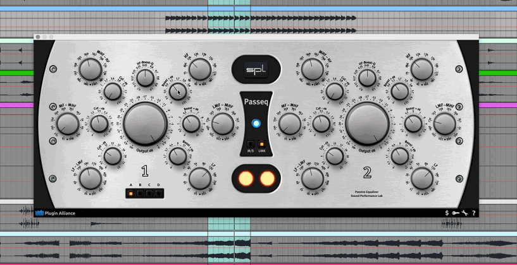Viewport: 517px width, 265px height.
Task: Click channel 1 LF frequency knob
Action: click(x=200, y=179)
